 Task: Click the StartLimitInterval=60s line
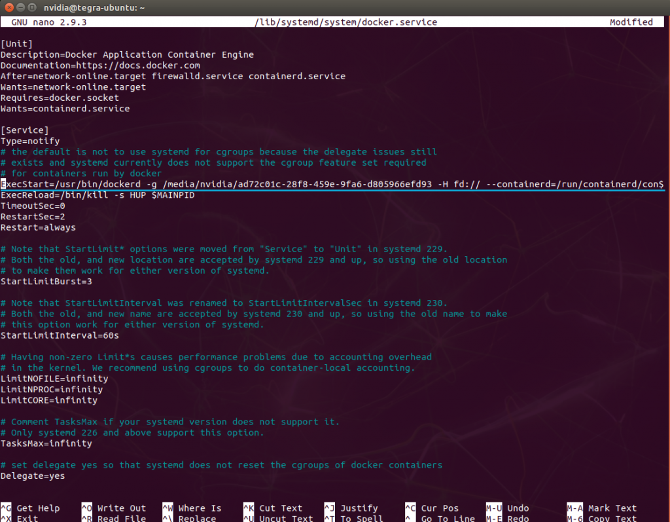tap(60, 335)
